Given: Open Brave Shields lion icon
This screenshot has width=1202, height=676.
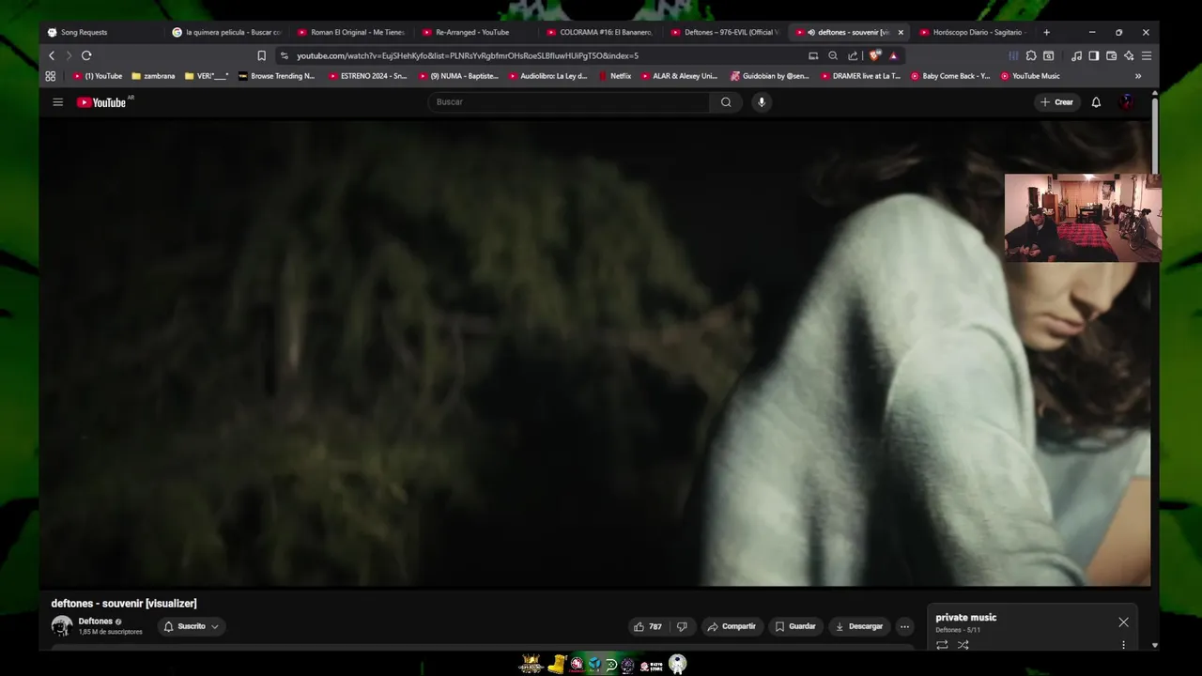Looking at the screenshot, I should tap(875, 55).
